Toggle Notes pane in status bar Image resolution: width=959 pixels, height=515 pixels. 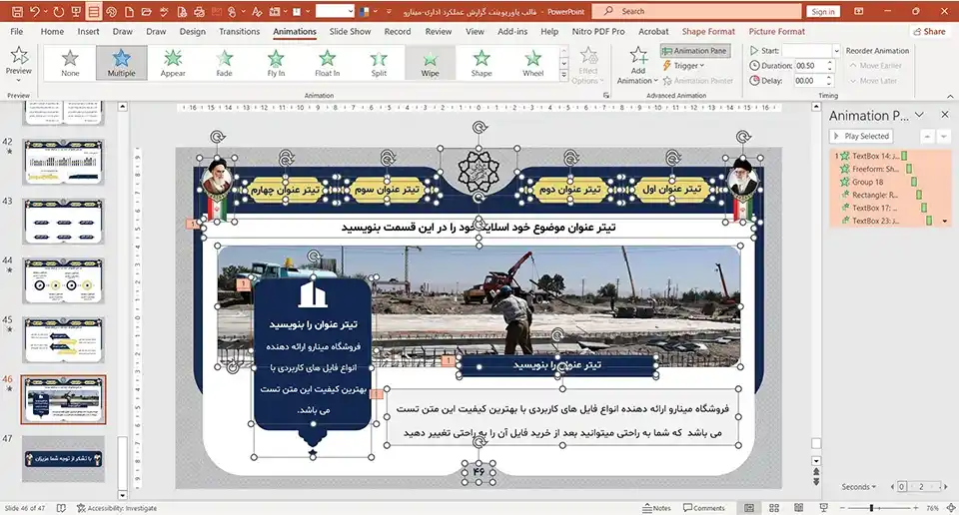(x=656, y=508)
